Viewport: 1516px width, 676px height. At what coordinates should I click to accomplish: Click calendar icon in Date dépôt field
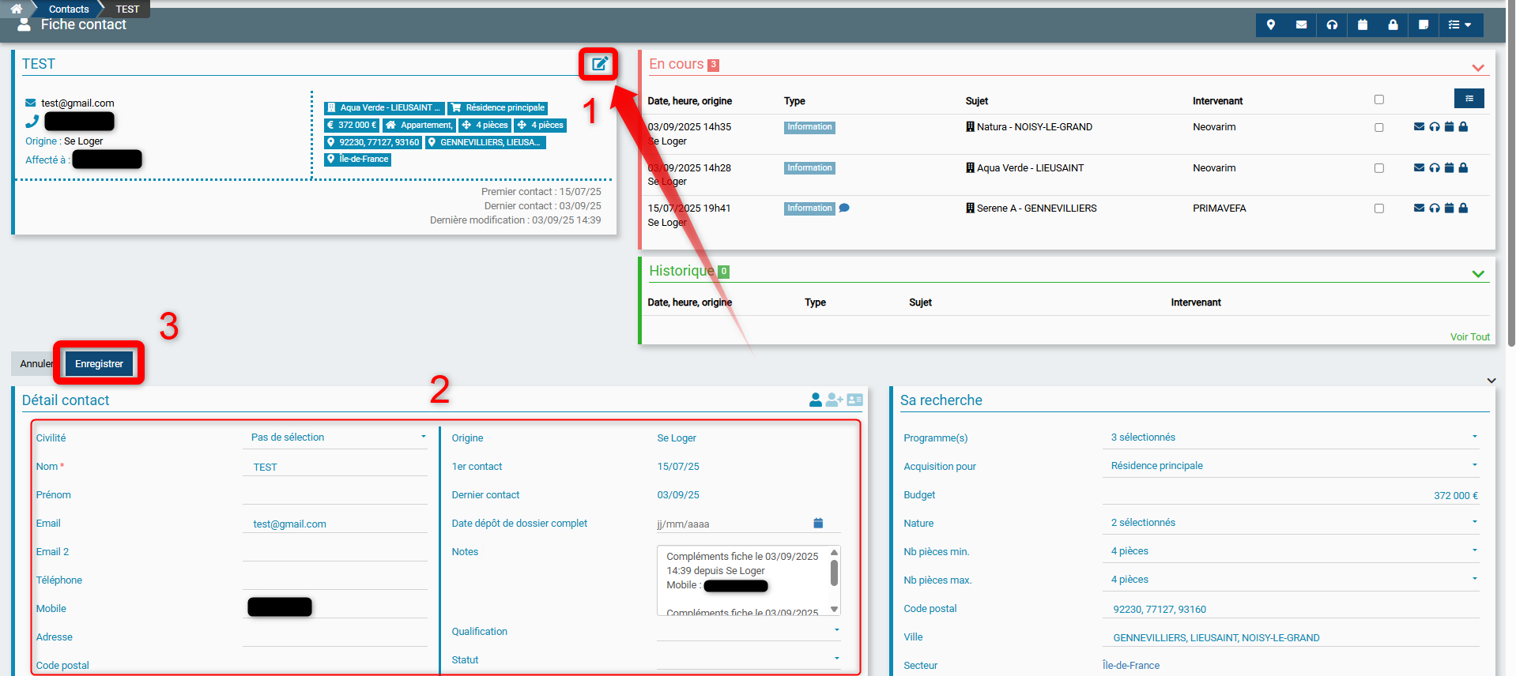(x=818, y=524)
